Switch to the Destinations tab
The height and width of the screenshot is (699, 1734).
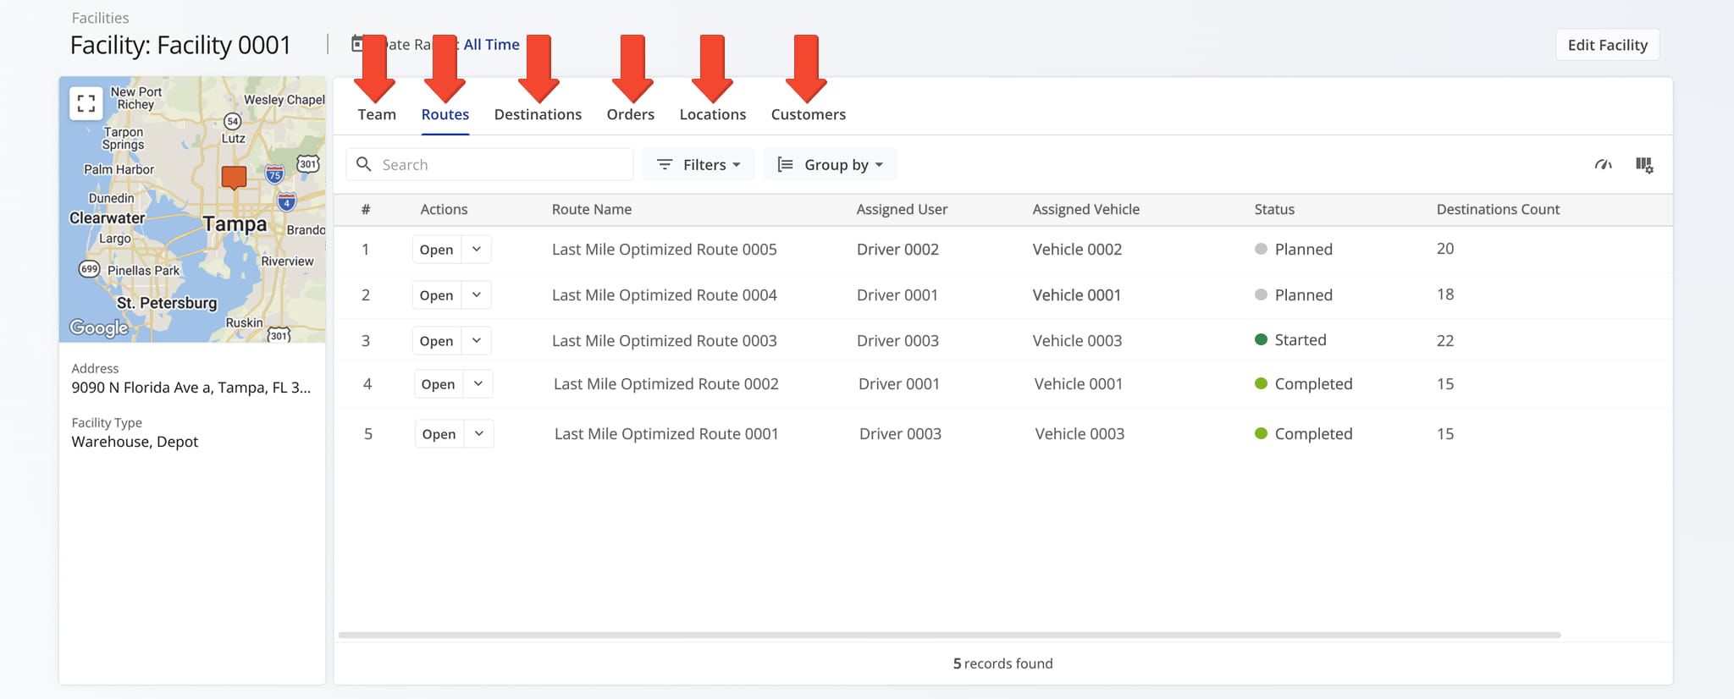point(538,114)
